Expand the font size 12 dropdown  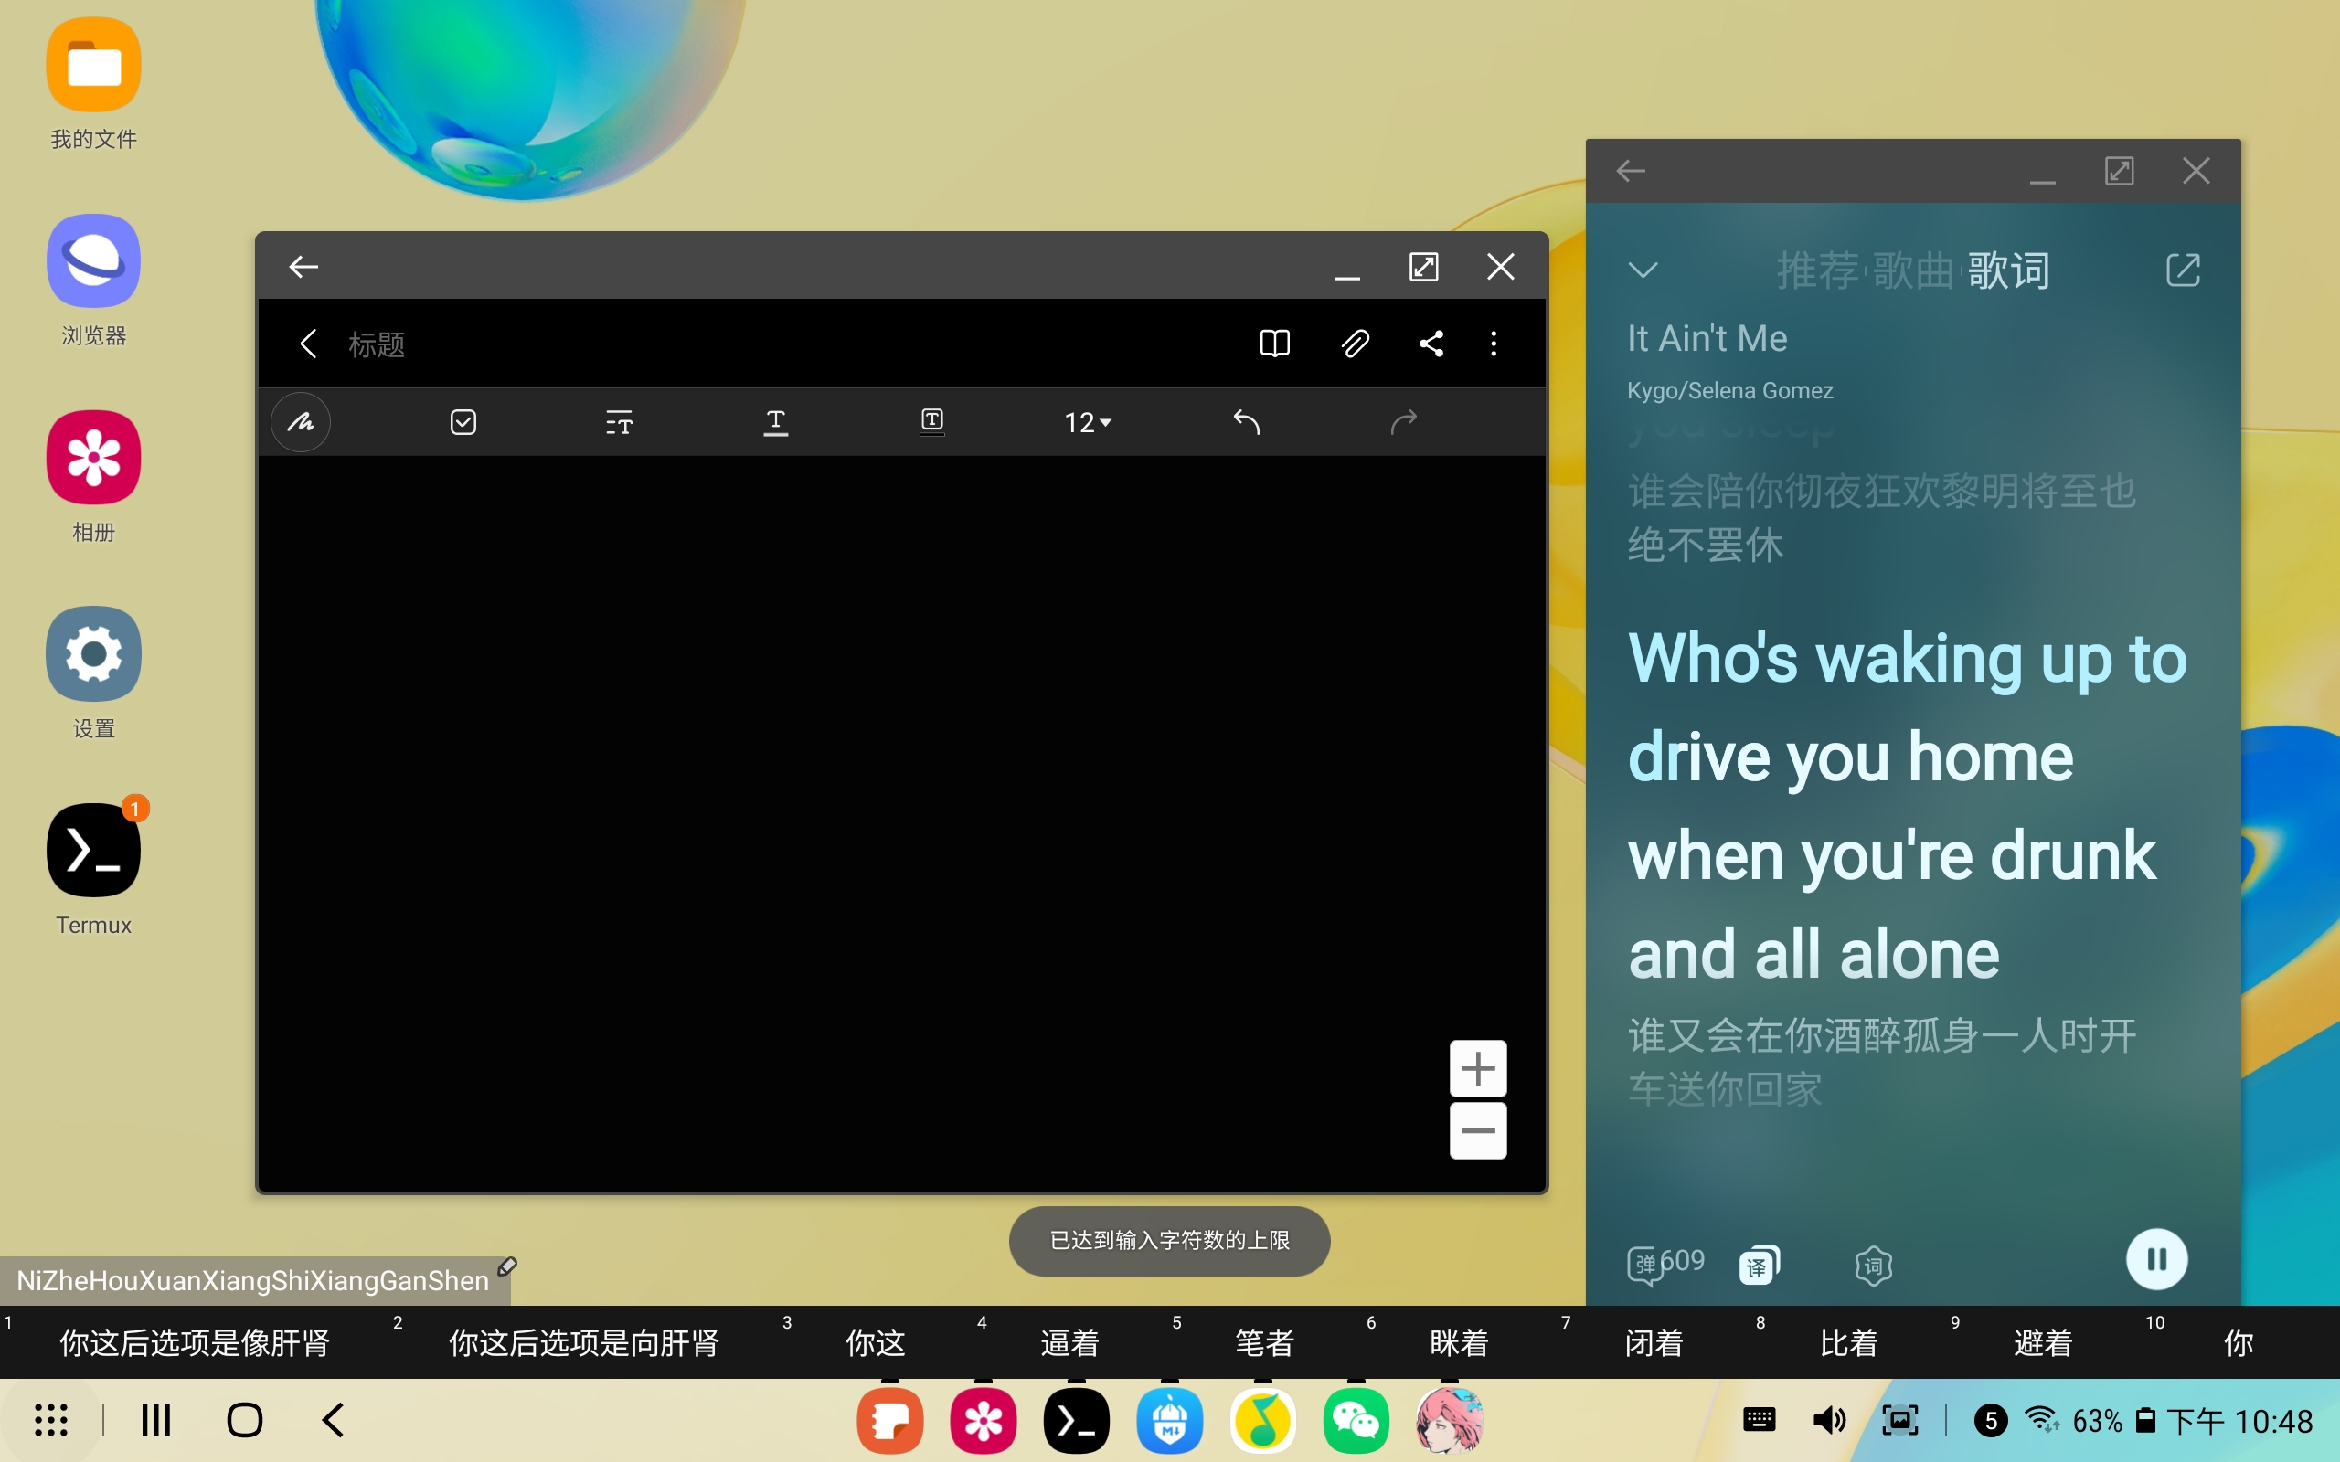[1088, 422]
